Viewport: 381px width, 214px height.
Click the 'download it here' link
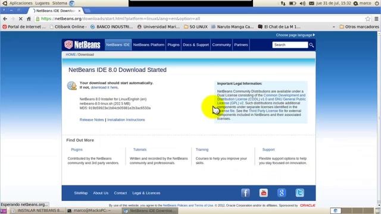tap(104, 87)
